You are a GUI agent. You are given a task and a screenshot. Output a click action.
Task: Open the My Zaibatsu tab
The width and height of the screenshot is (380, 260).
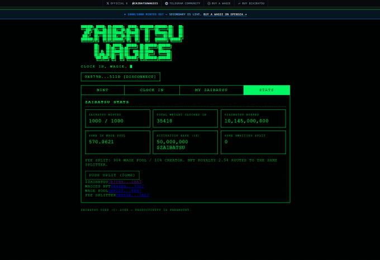tap(212, 90)
